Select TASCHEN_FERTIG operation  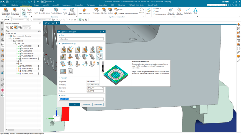[x=27, y=73]
